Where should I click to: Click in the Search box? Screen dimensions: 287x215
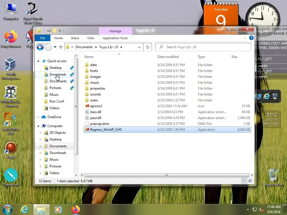tap(203, 47)
